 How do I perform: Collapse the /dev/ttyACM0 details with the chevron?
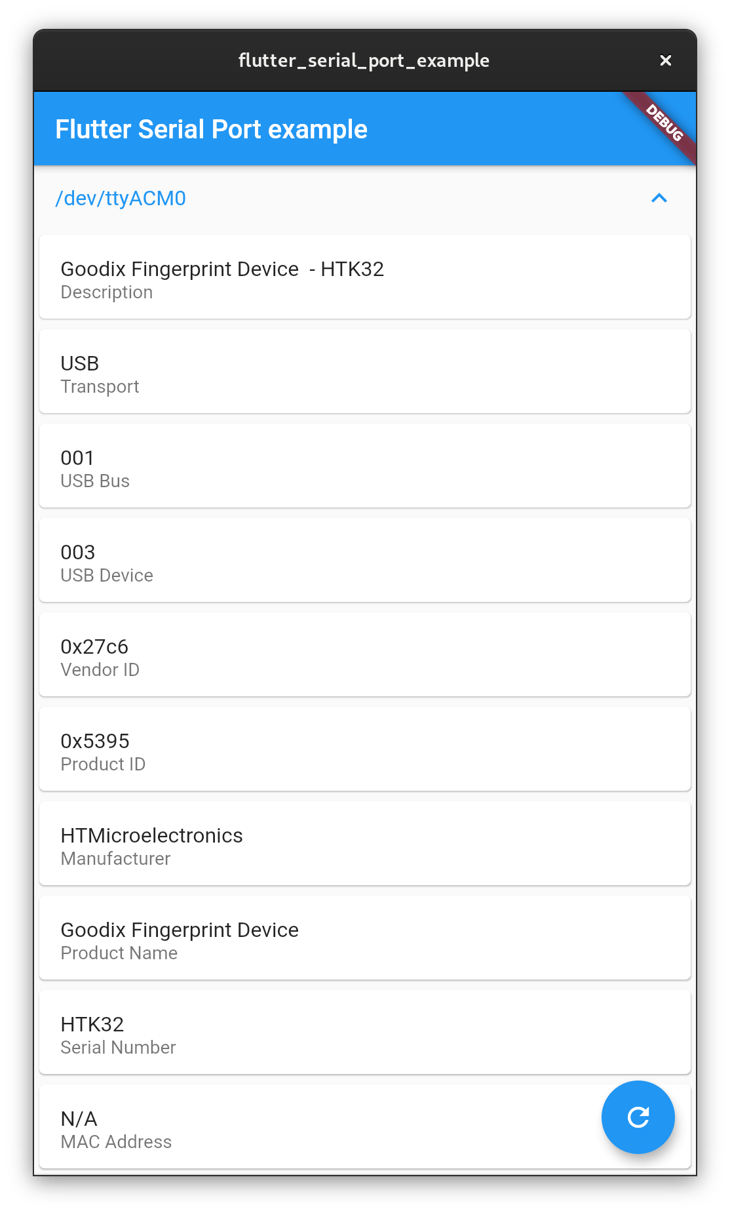[x=659, y=198]
